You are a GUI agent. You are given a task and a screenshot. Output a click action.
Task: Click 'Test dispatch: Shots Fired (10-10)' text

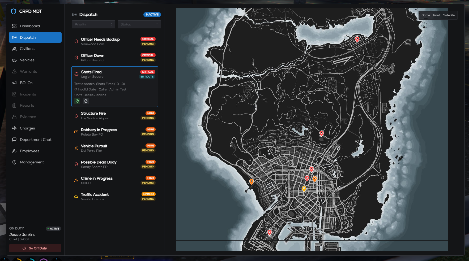point(100,84)
